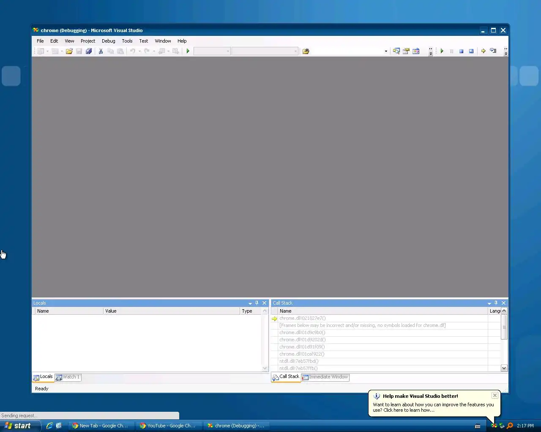Click the Start button on taskbar
Viewport: 541px width, 432px height.
20,426
